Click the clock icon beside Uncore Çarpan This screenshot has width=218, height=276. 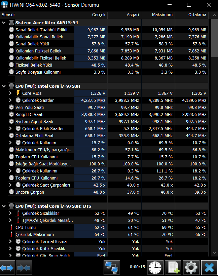pos(11,192)
